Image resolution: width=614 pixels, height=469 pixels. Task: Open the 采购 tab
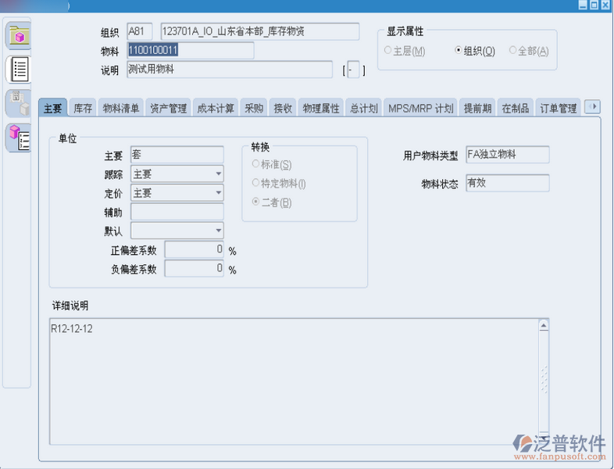(x=254, y=109)
